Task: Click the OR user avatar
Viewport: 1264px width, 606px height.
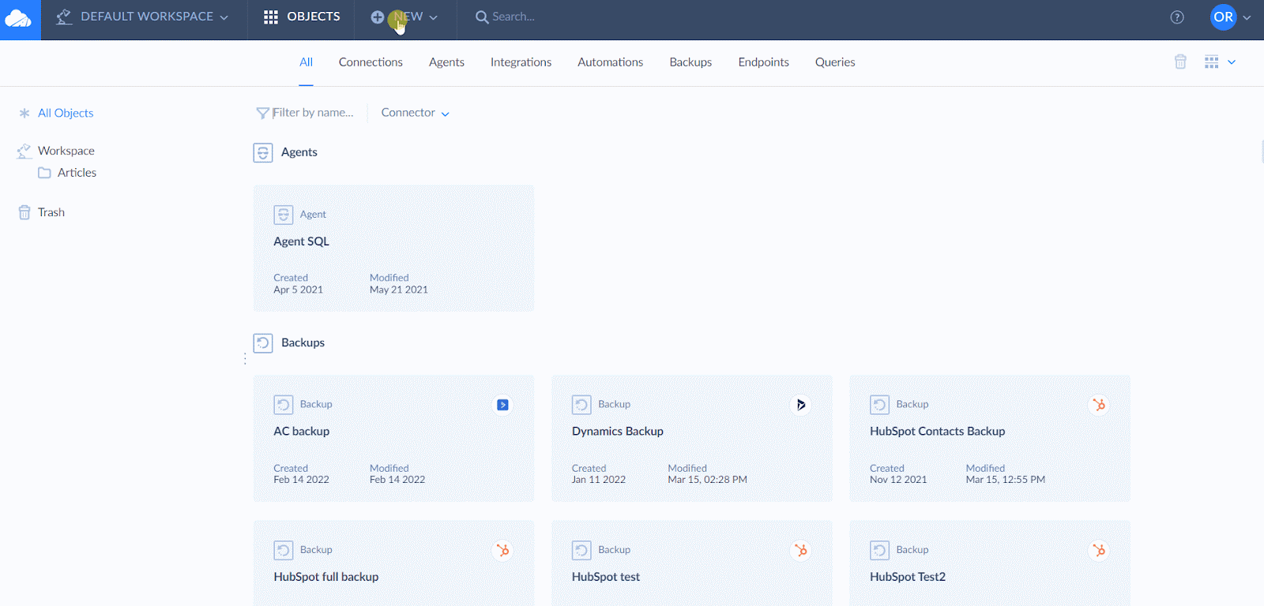Action: (1223, 17)
